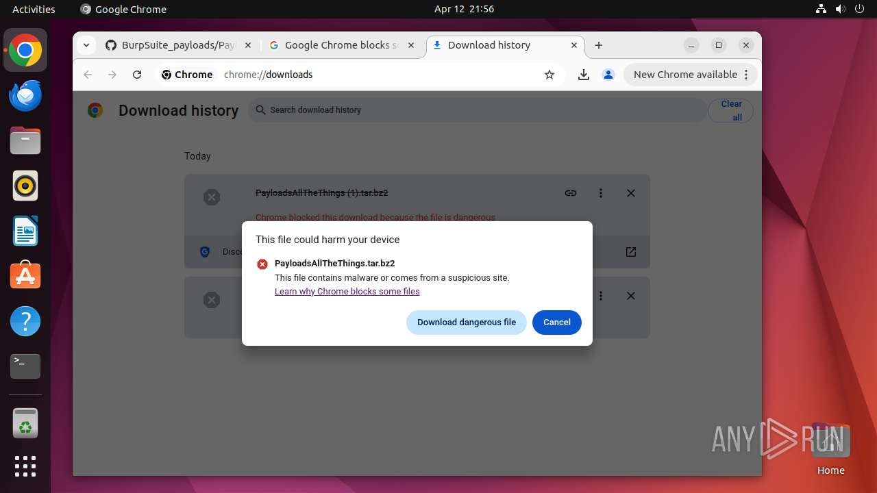Click the Today date heading
This screenshot has height=493, width=877.
coord(197,156)
